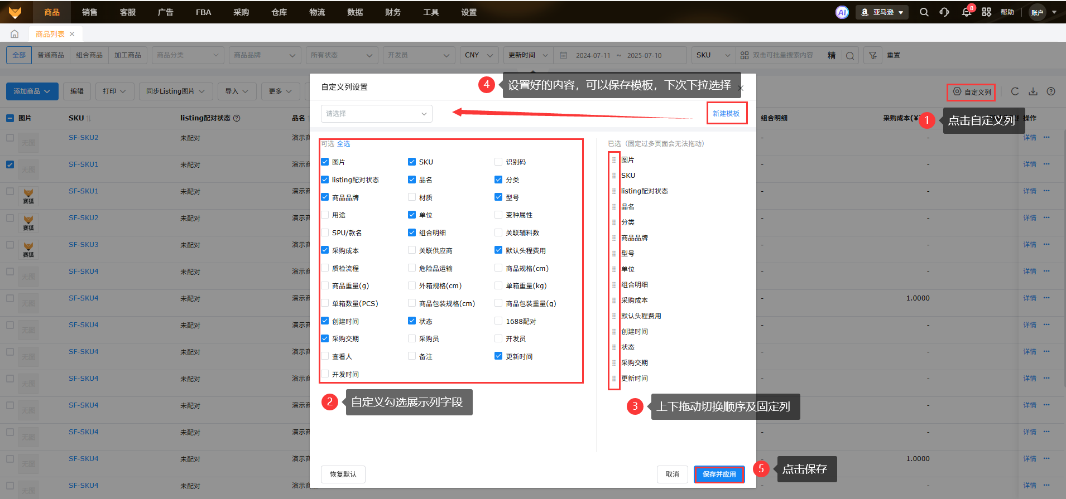The height and width of the screenshot is (499, 1066).
Task: Open the SKU search type dropdown
Action: pos(713,55)
